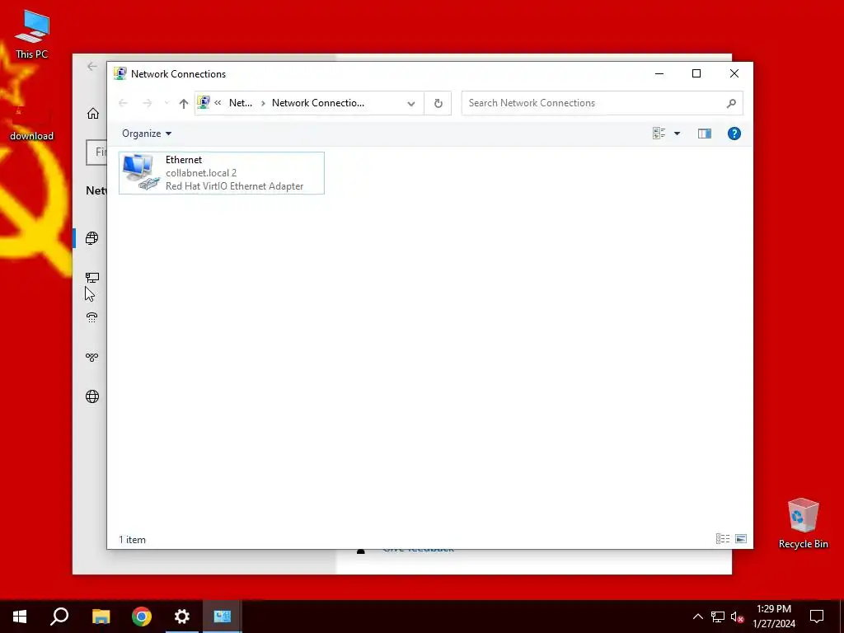Select Proxy globe icon in Settings sidebar
844x633 pixels.
tap(92, 396)
